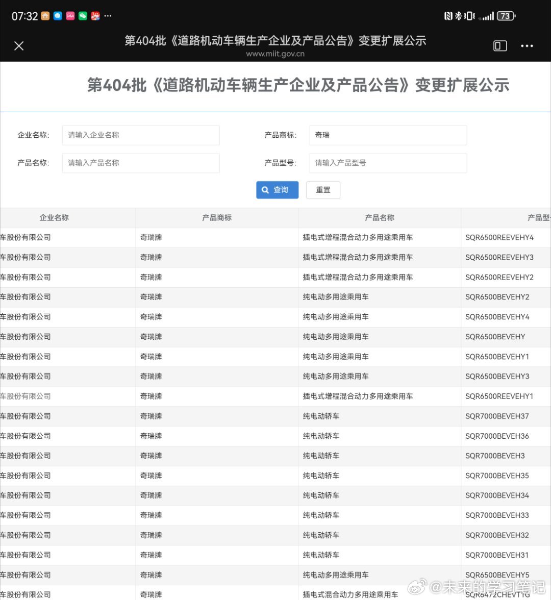Click www.miit.gov.cn URL in header
Viewport: 551px width, 600px height.
click(275, 54)
